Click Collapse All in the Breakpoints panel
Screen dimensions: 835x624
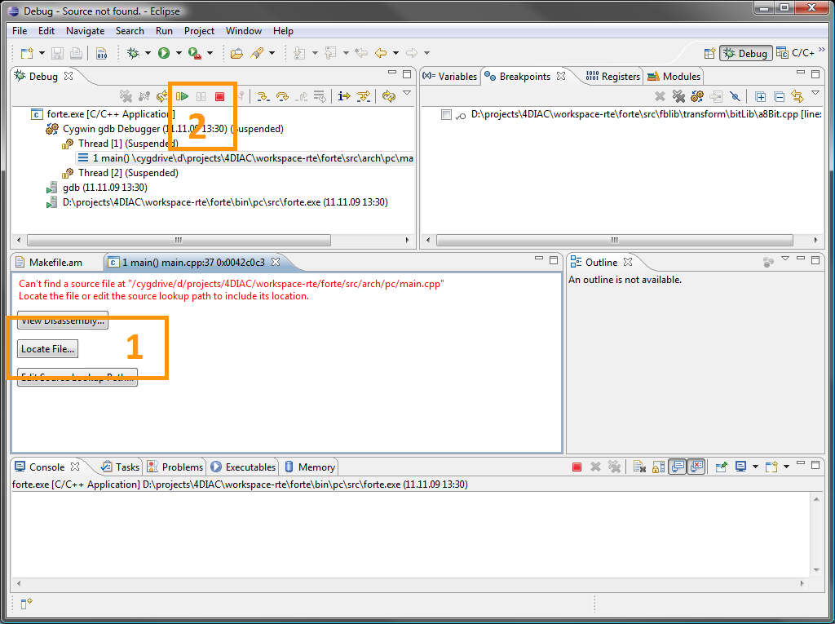[x=778, y=95]
